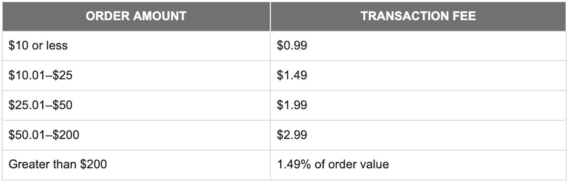
Task: Click the word "AMOUNT" in the header
Action: (156, 16)
